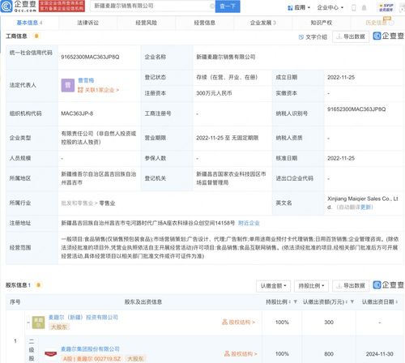Open the mobile phone icon in the header
The width and height of the screenshot is (405, 363).
point(354,7)
